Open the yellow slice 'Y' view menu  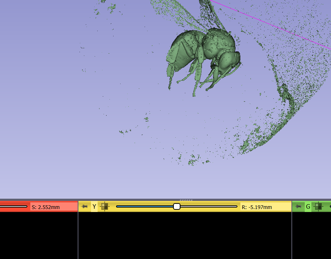click(x=94, y=206)
